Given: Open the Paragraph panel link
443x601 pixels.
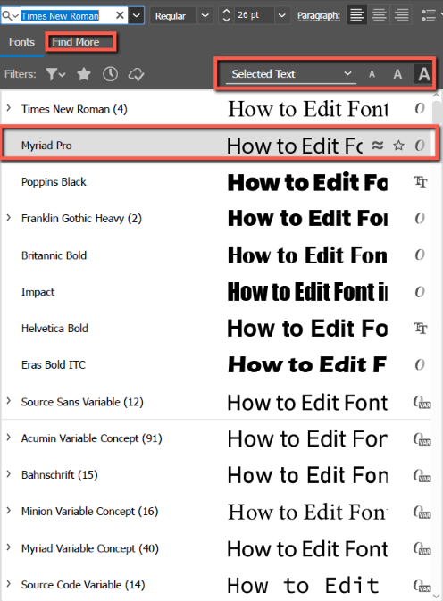Looking at the screenshot, I should [x=319, y=16].
